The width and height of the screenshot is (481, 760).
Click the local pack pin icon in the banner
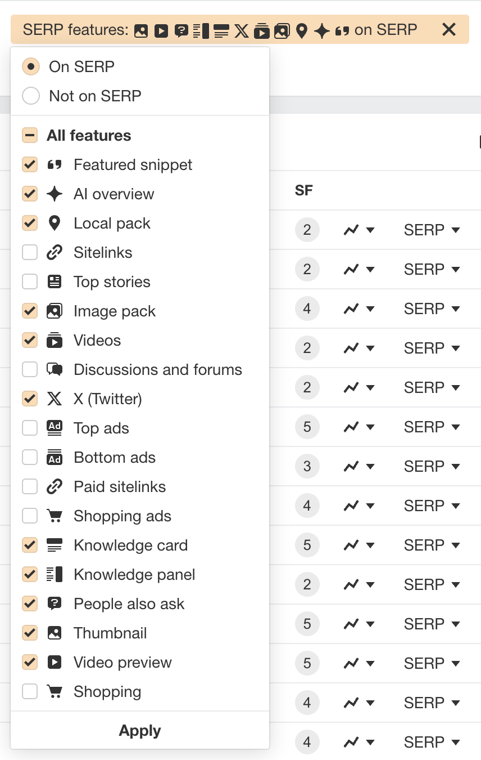click(302, 30)
